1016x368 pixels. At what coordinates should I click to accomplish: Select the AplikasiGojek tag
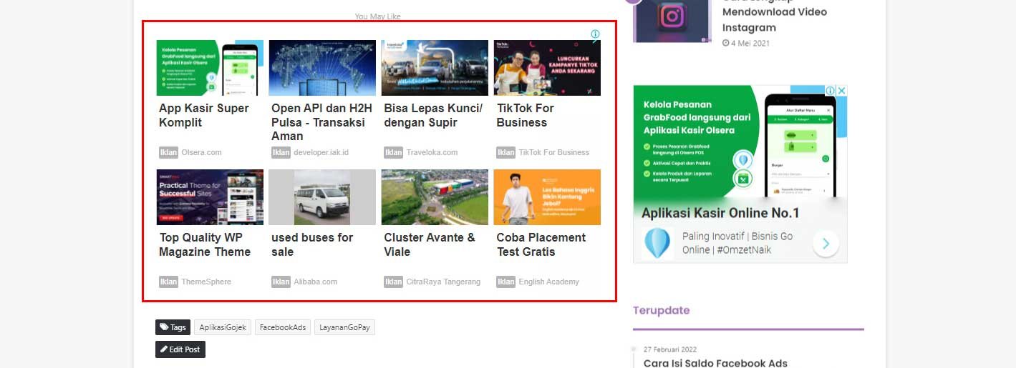[223, 327]
